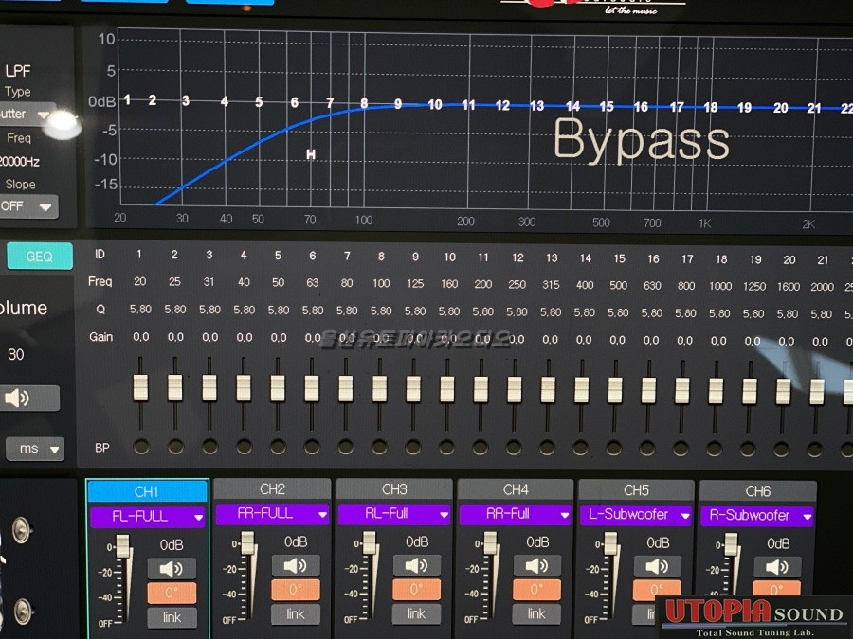Mute channel CH4 with its speaker icon
Image resolution: width=853 pixels, height=639 pixels.
pos(536,565)
